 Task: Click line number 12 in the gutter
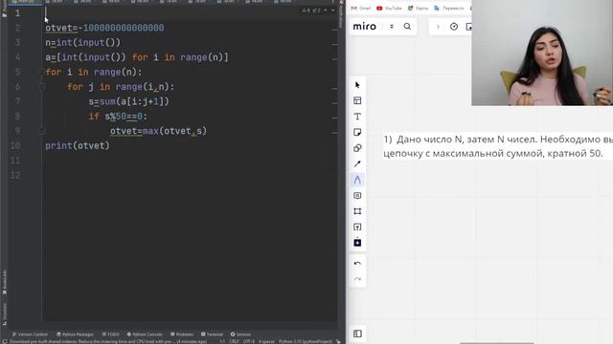point(15,175)
